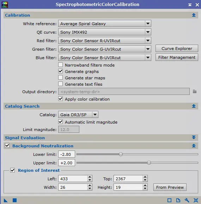Click the From Preview button
201x204 pixels.
170,187
